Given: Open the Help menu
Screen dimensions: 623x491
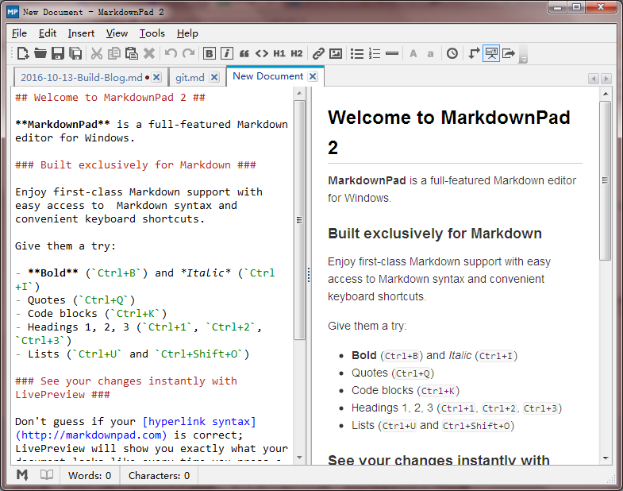Looking at the screenshot, I should [x=187, y=33].
